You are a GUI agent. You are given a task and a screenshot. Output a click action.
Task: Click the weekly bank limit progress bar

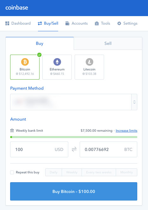coord(74,137)
